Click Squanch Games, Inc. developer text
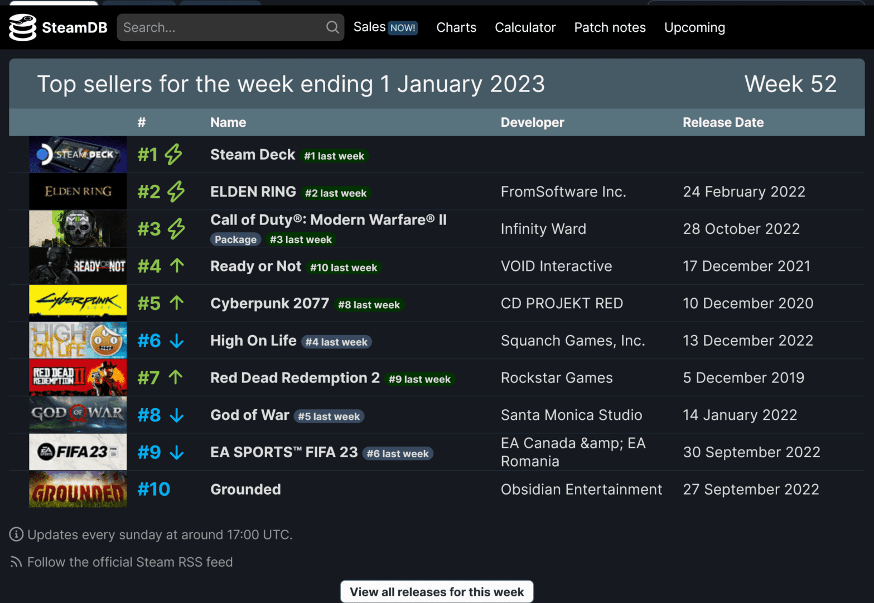 pyautogui.click(x=573, y=341)
